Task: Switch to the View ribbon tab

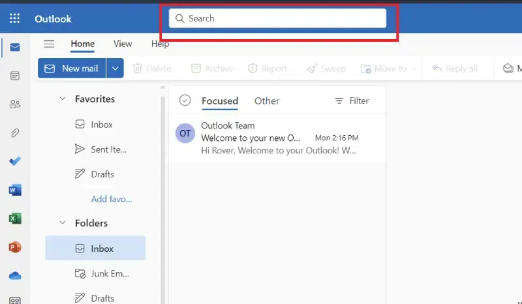Action: click(x=123, y=44)
